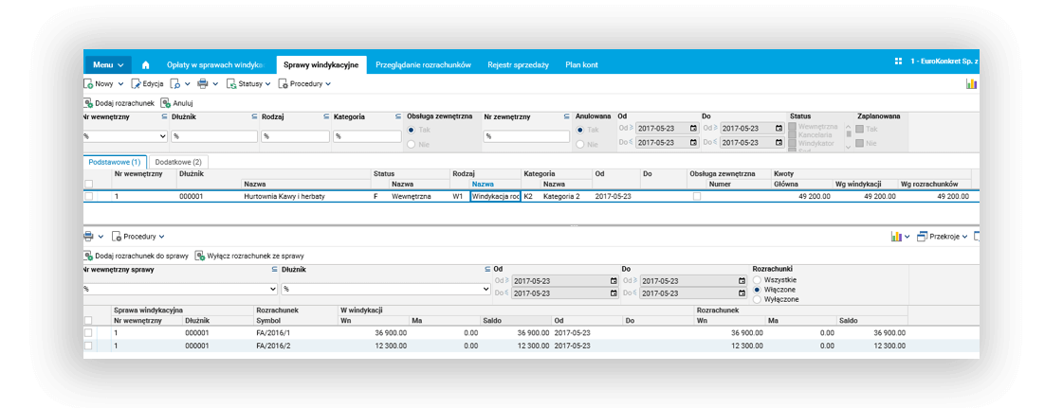Viewport: 1063px width, 408px height.
Task: Open the bar chart icon in top toolbar
Action: (x=971, y=84)
